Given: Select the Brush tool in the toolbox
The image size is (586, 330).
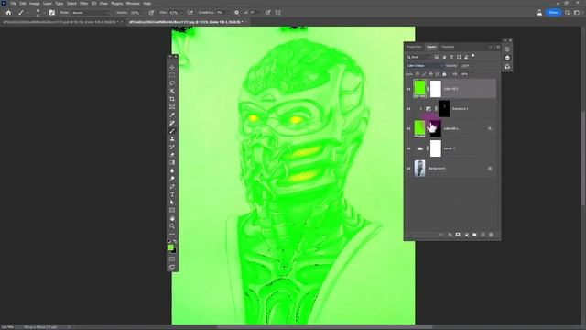Looking at the screenshot, I should [172, 131].
